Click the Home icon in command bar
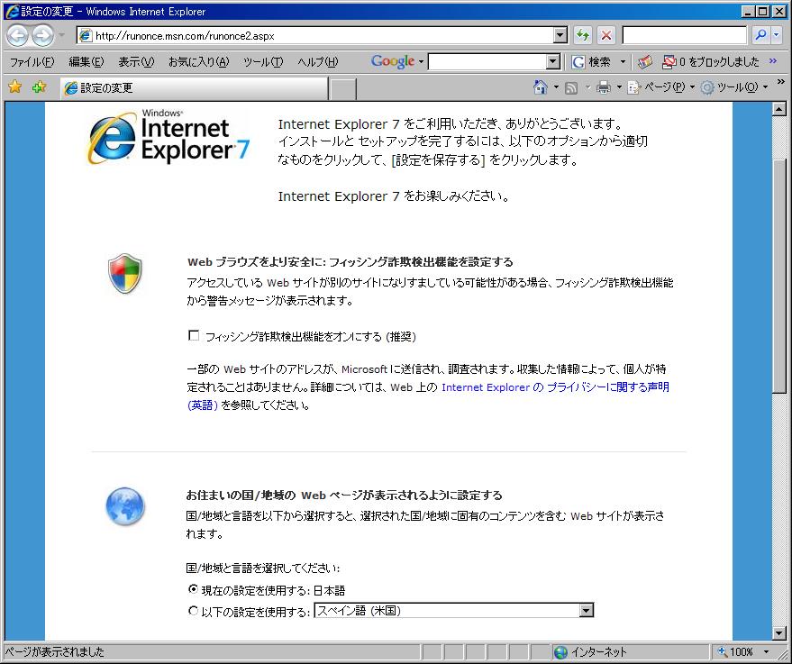Image resolution: width=792 pixels, height=664 pixels. (x=540, y=87)
